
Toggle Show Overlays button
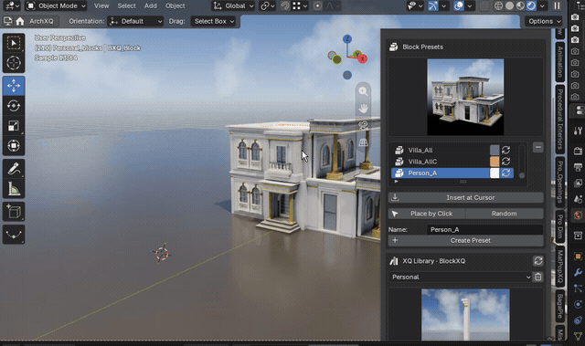coord(459,6)
